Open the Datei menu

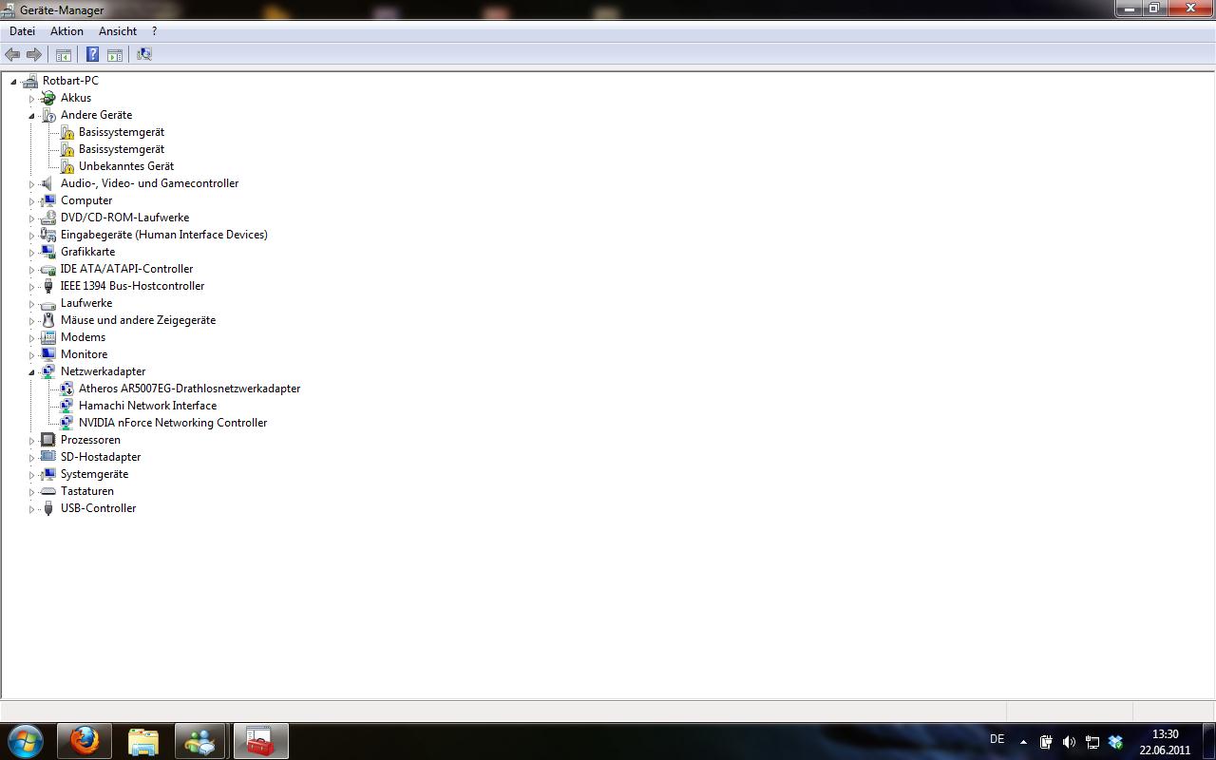click(x=22, y=31)
